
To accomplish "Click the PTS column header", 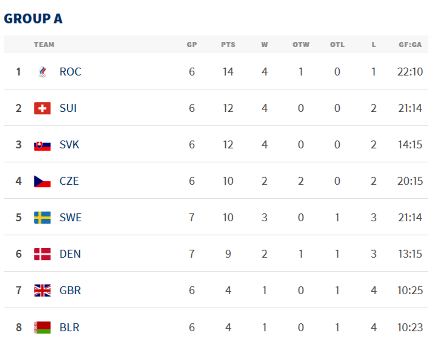I will 228,45.
